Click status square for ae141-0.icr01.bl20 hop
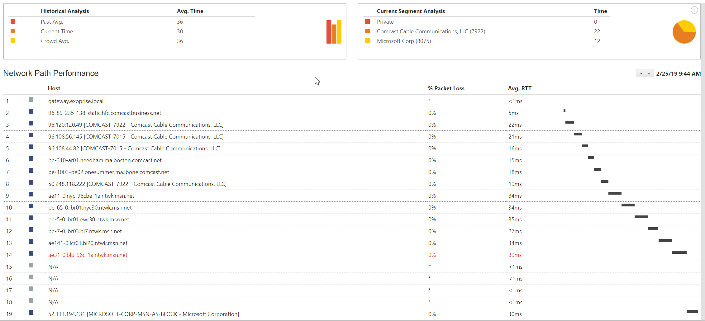This screenshot has height=321, width=705. pos(31,241)
